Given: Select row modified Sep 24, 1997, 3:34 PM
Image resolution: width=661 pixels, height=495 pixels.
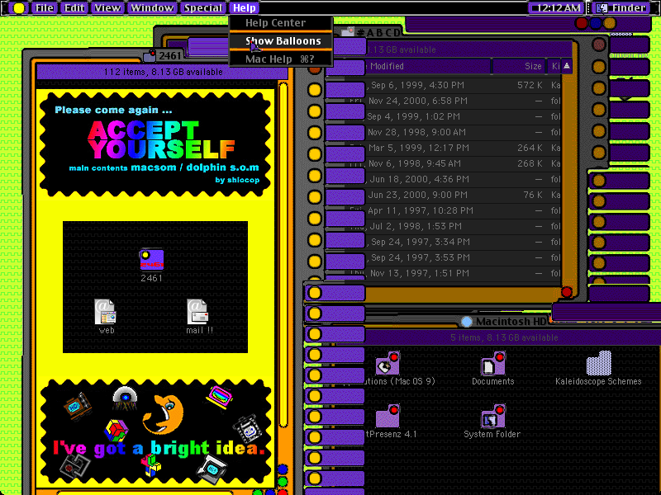Looking at the screenshot, I should 464,242.
